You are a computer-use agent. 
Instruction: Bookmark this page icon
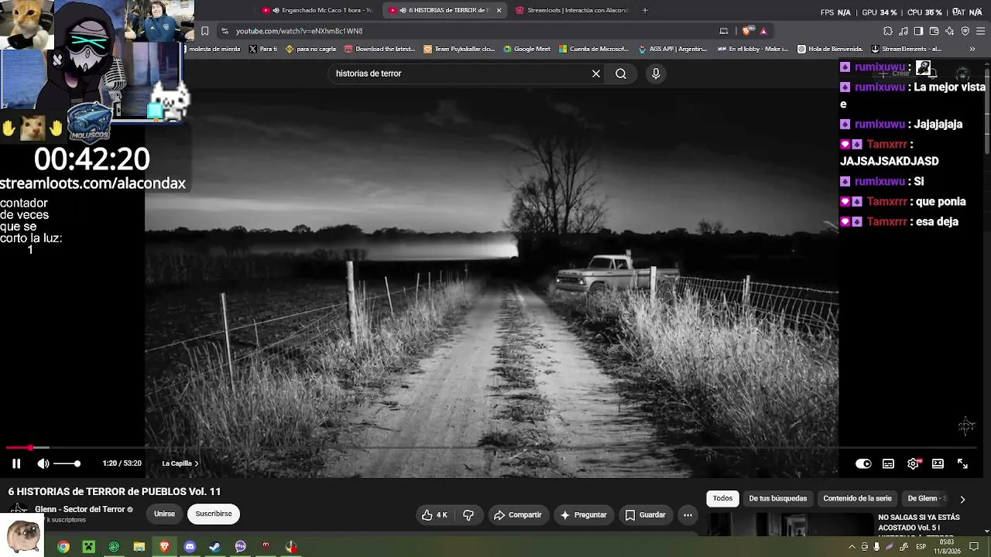pyautogui.click(x=204, y=31)
